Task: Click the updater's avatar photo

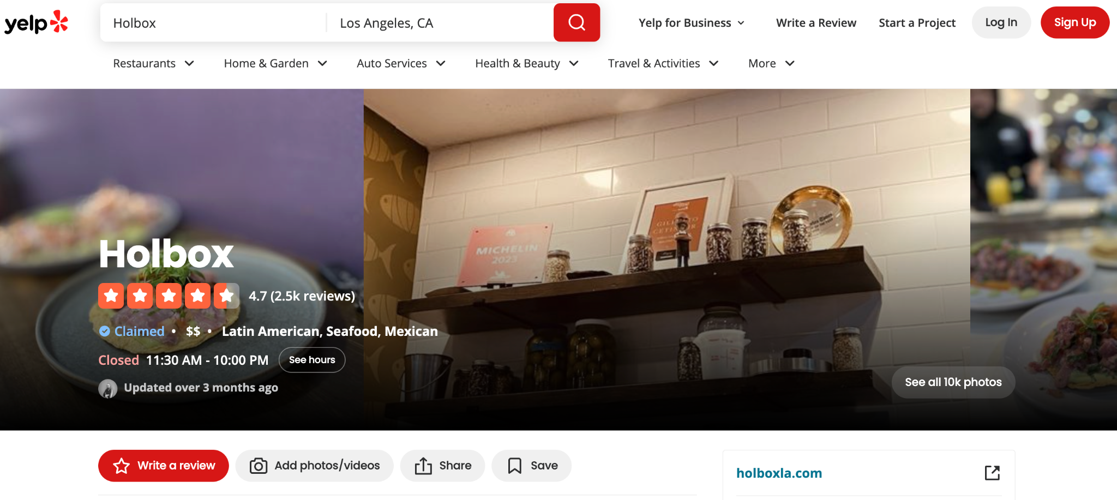Action: point(108,388)
